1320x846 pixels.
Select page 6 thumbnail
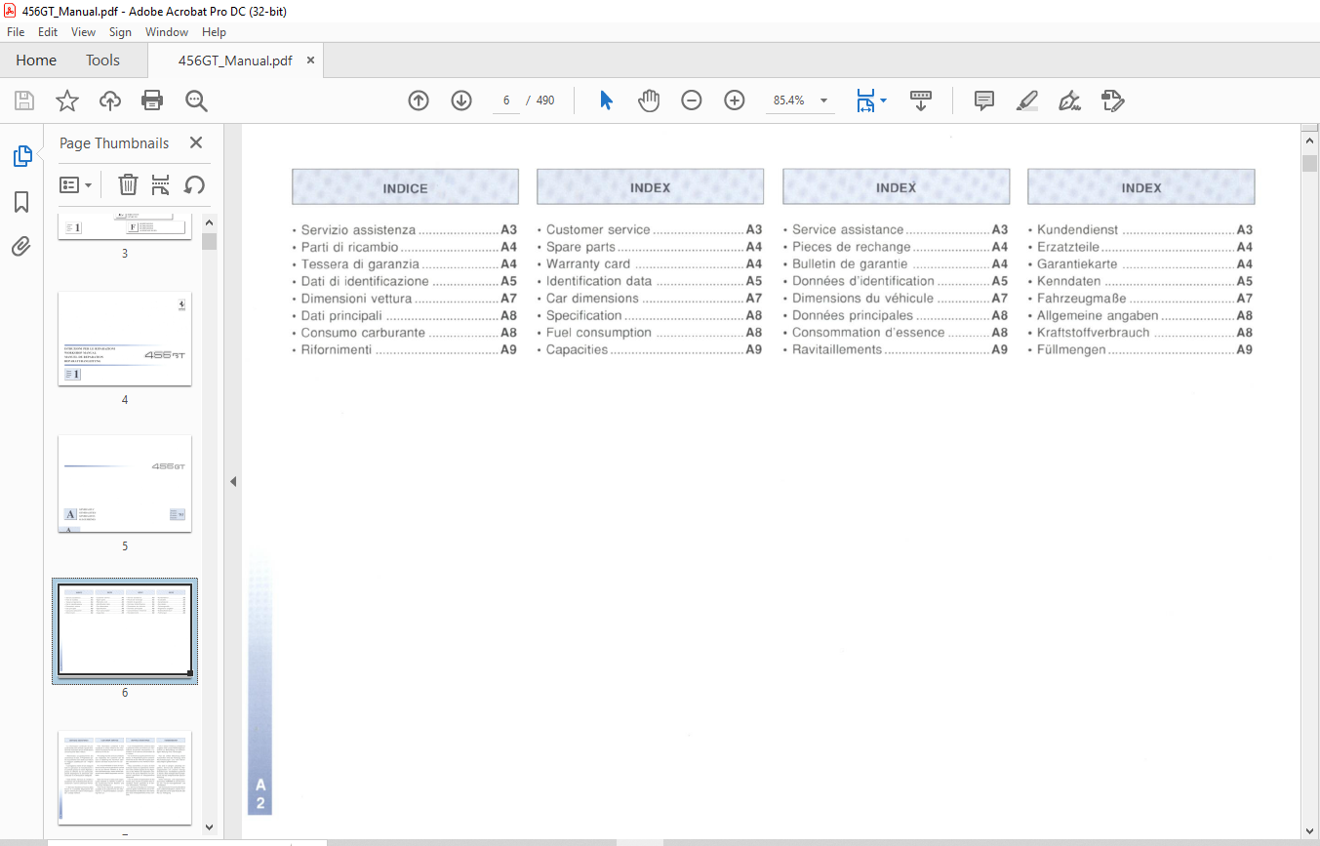[x=125, y=630]
